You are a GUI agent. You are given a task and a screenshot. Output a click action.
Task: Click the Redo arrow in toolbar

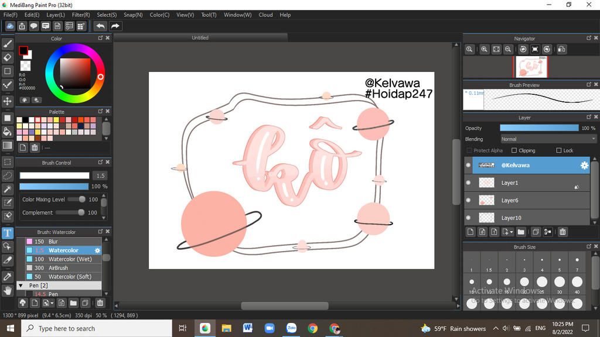pos(115,26)
